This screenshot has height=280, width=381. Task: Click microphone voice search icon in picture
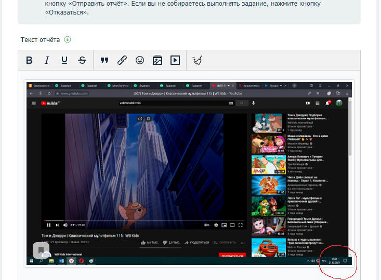tap(254, 103)
